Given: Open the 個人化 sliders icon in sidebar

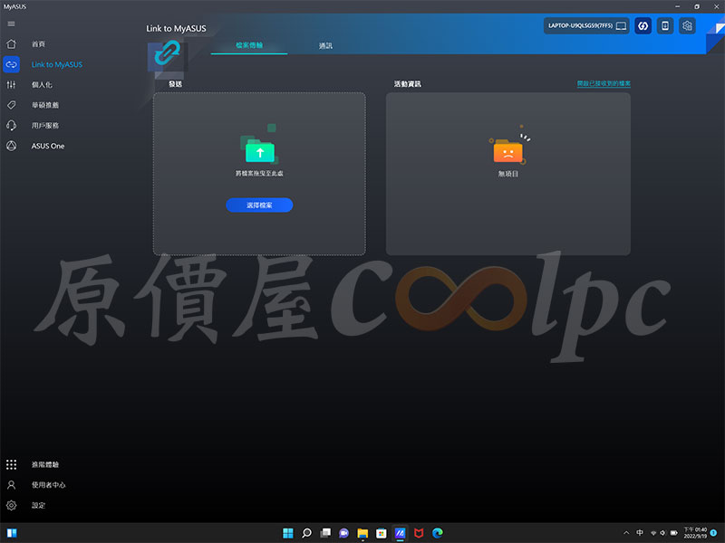Looking at the screenshot, I should click(x=11, y=84).
